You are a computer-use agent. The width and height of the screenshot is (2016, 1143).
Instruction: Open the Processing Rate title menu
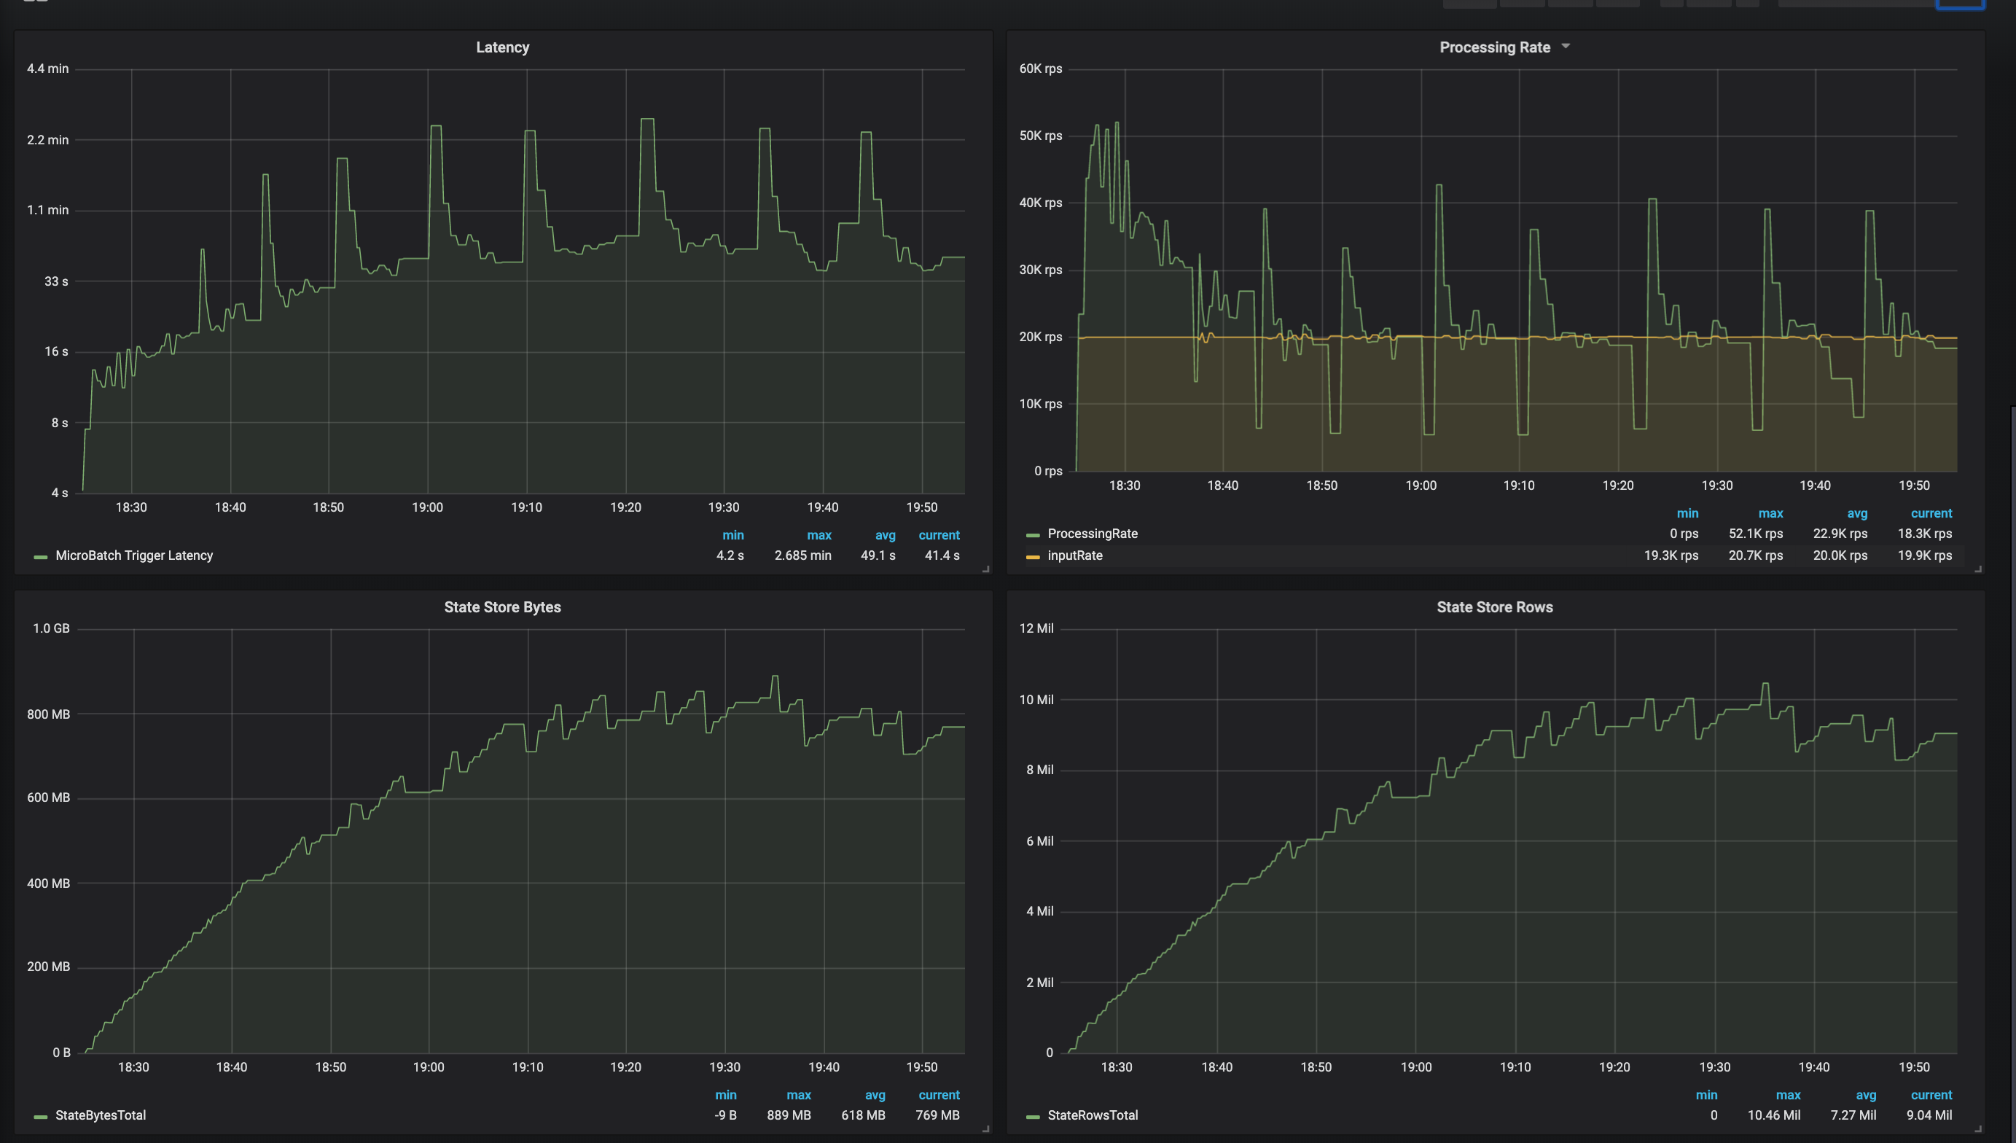[1494, 47]
